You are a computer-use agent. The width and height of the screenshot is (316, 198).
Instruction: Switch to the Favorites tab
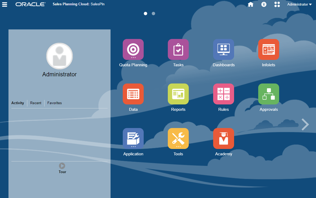tap(54, 103)
